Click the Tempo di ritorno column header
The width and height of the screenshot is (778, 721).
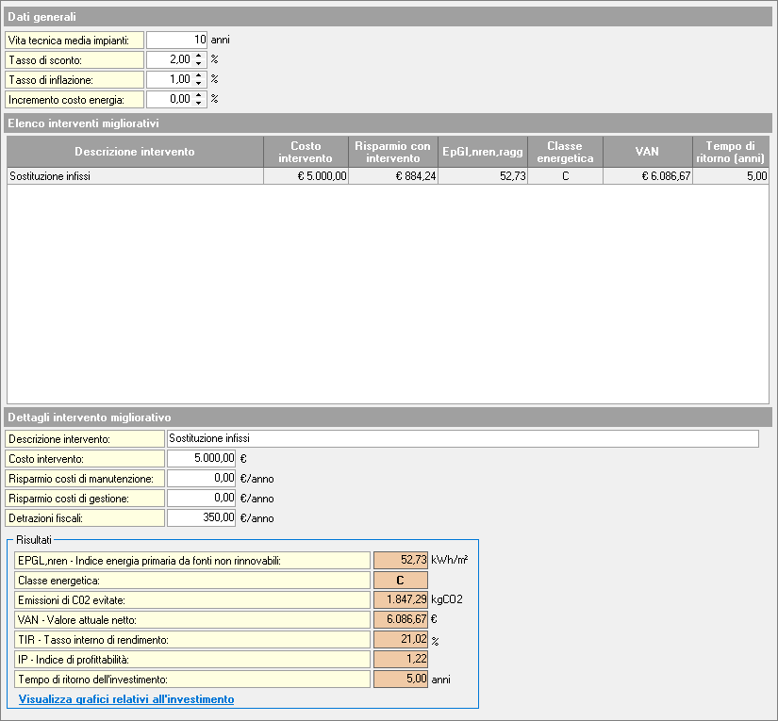(x=731, y=152)
